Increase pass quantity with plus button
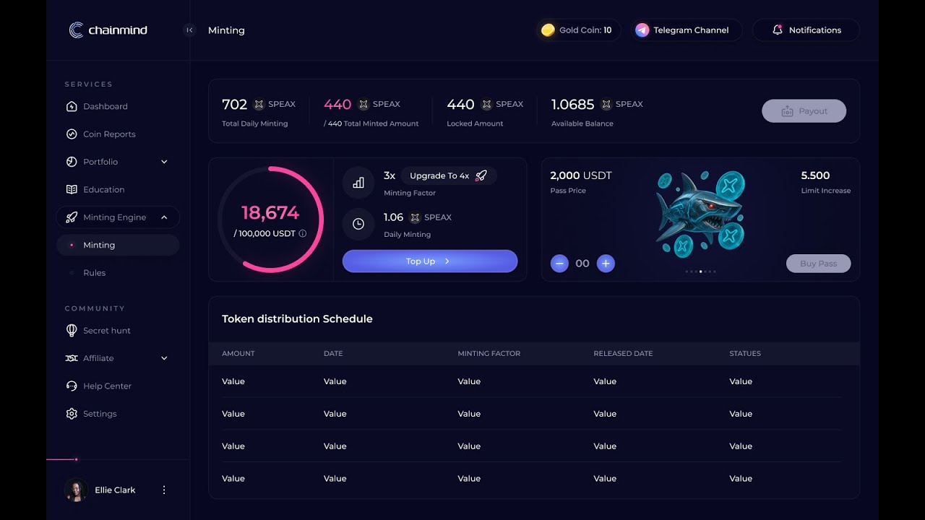 tap(606, 264)
